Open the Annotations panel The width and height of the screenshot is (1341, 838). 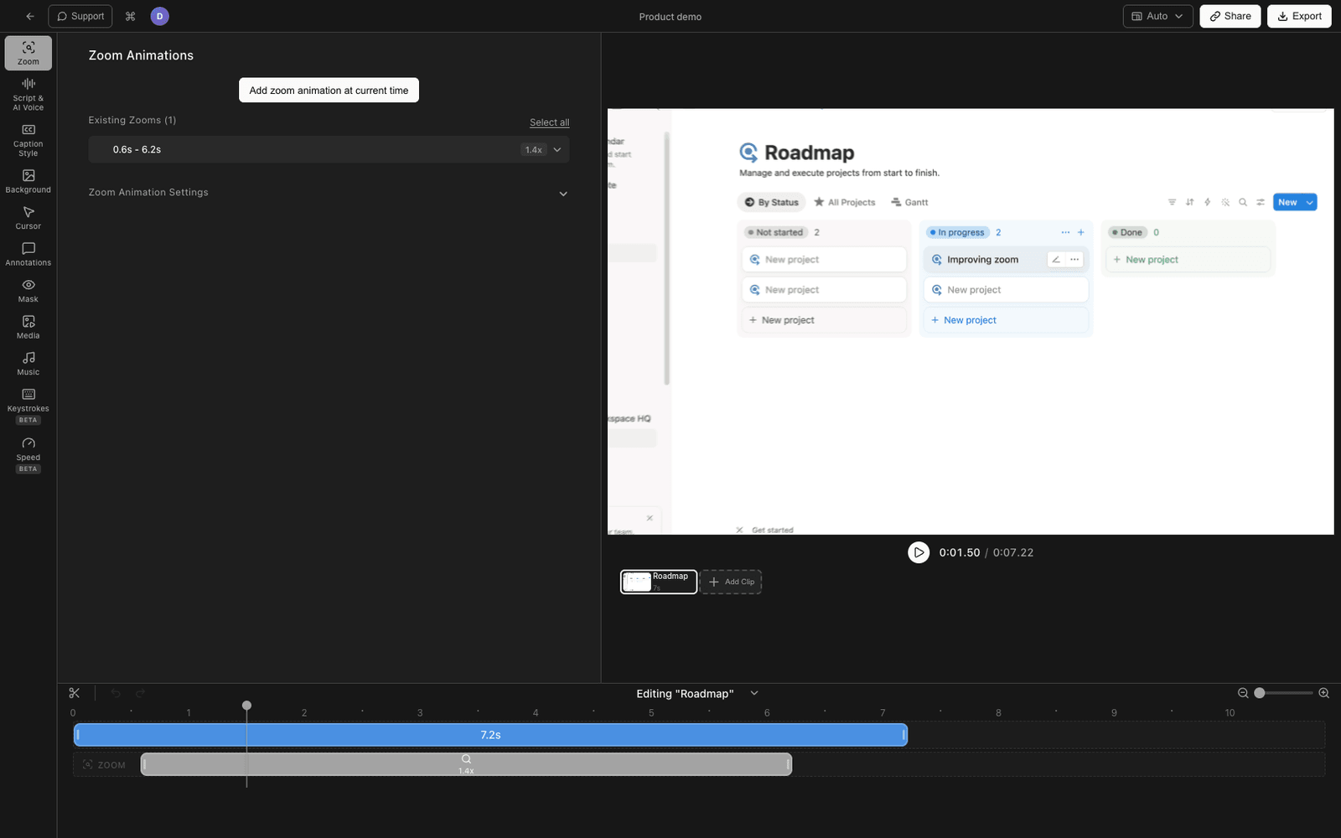coord(28,254)
